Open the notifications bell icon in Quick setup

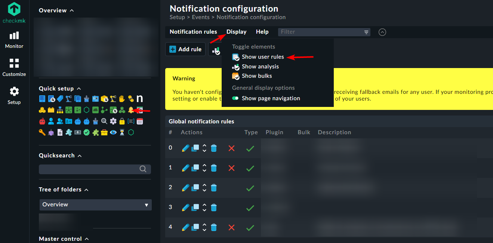coord(131,110)
